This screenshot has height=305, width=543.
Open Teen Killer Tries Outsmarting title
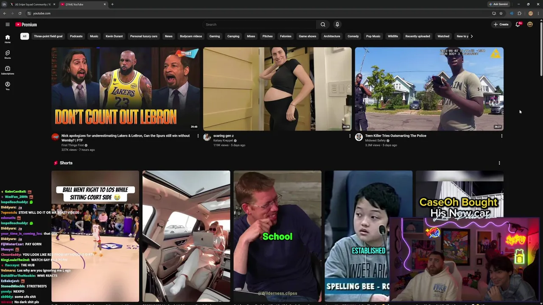pos(396,136)
